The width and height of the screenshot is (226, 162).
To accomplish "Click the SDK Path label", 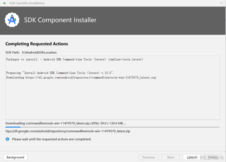I will point(12,53).
